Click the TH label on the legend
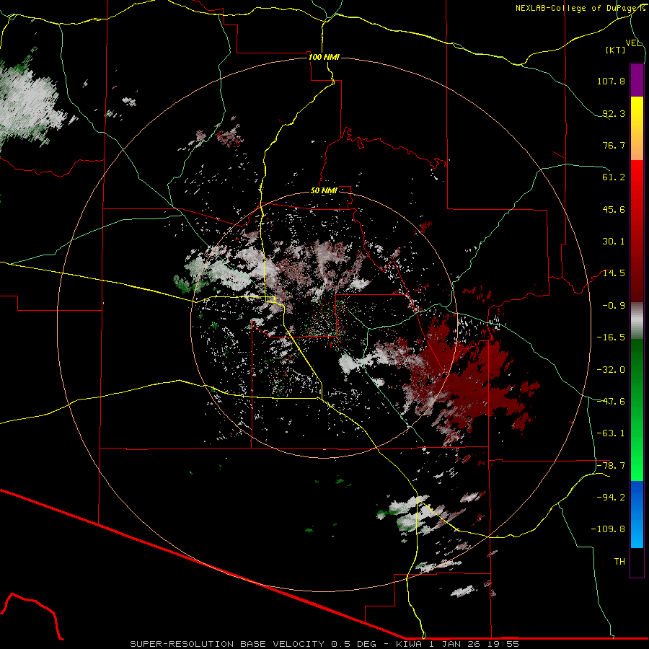 (x=619, y=562)
